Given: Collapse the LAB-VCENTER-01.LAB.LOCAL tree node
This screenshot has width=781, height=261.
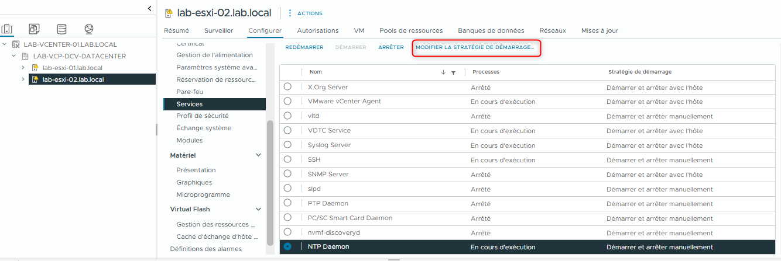Looking at the screenshot, I should coord(5,44).
